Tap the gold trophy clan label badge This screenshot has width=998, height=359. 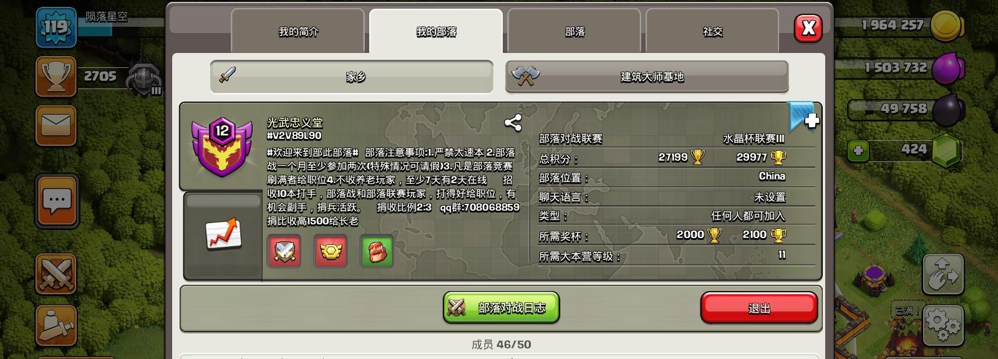[x=331, y=251]
